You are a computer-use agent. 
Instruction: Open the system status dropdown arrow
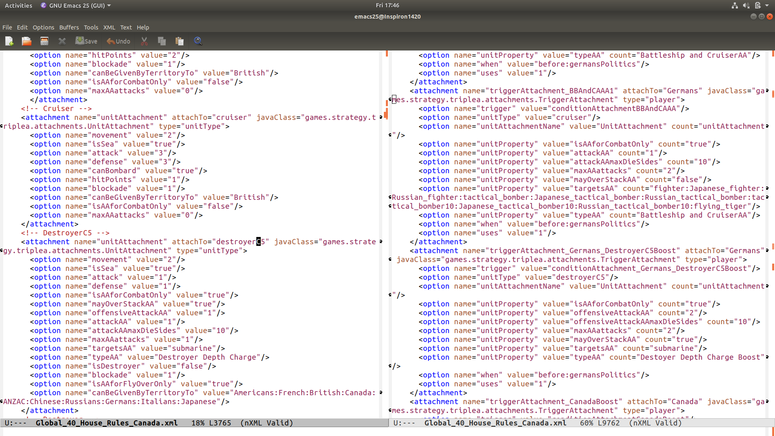pyautogui.click(x=767, y=5)
